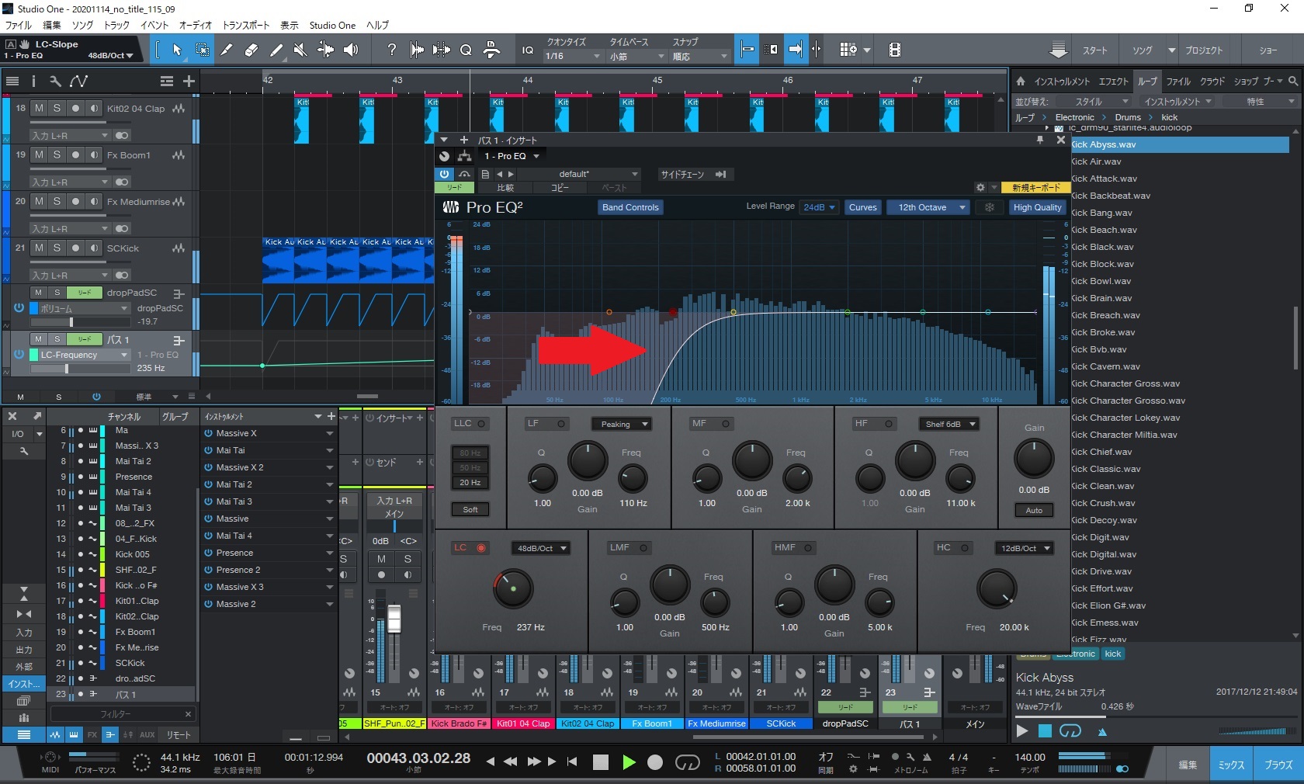The width and height of the screenshot is (1304, 784).
Task: Click the Curves button in Pro EQ
Action: click(x=862, y=207)
